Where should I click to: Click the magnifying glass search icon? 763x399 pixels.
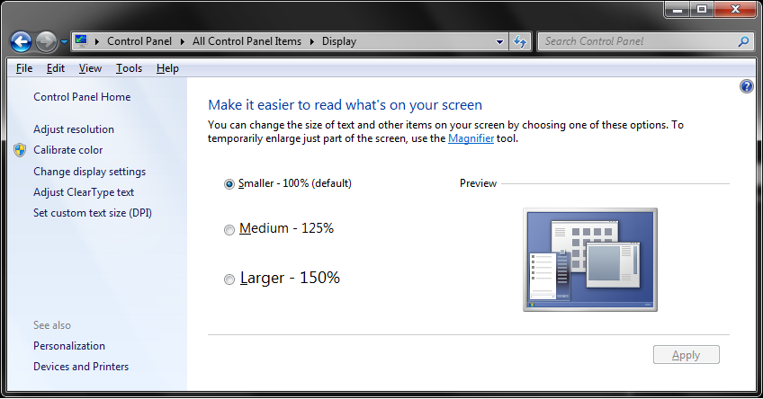743,42
